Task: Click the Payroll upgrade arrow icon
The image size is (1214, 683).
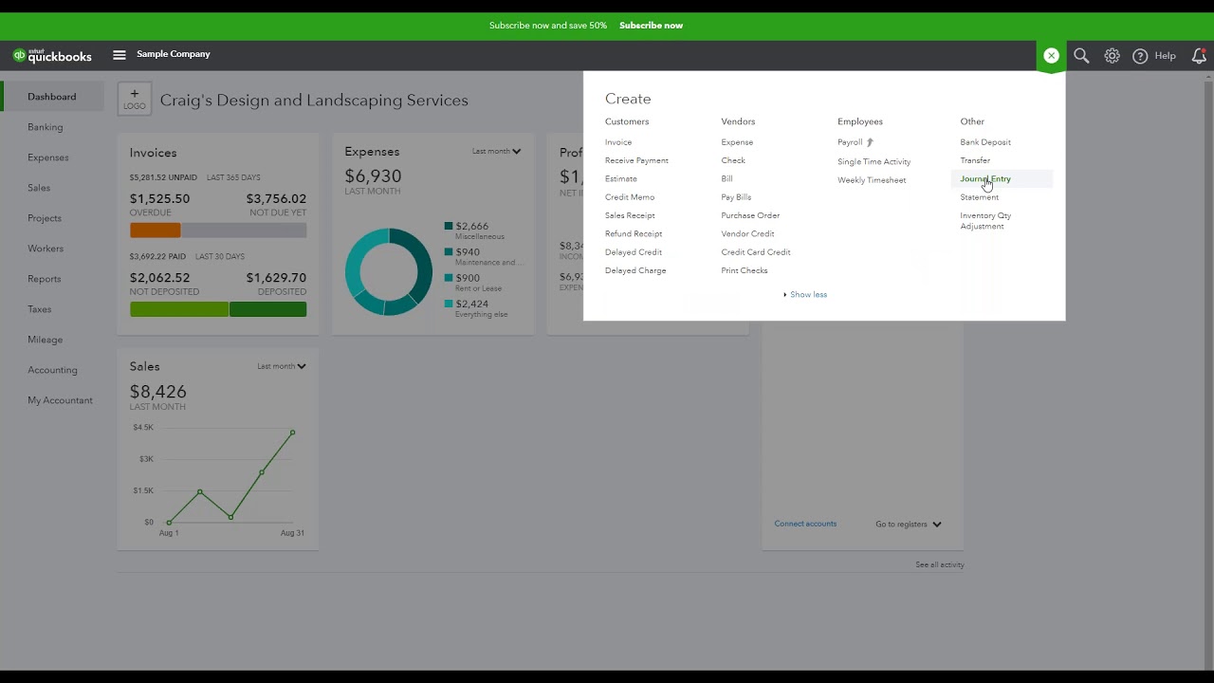Action: pyautogui.click(x=870, y=142)
